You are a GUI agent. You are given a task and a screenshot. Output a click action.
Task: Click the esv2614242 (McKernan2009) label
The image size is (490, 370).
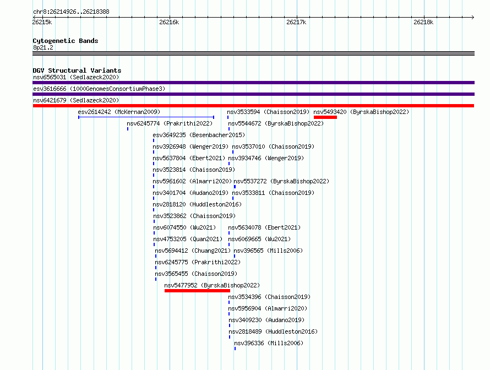coord(119,112)
